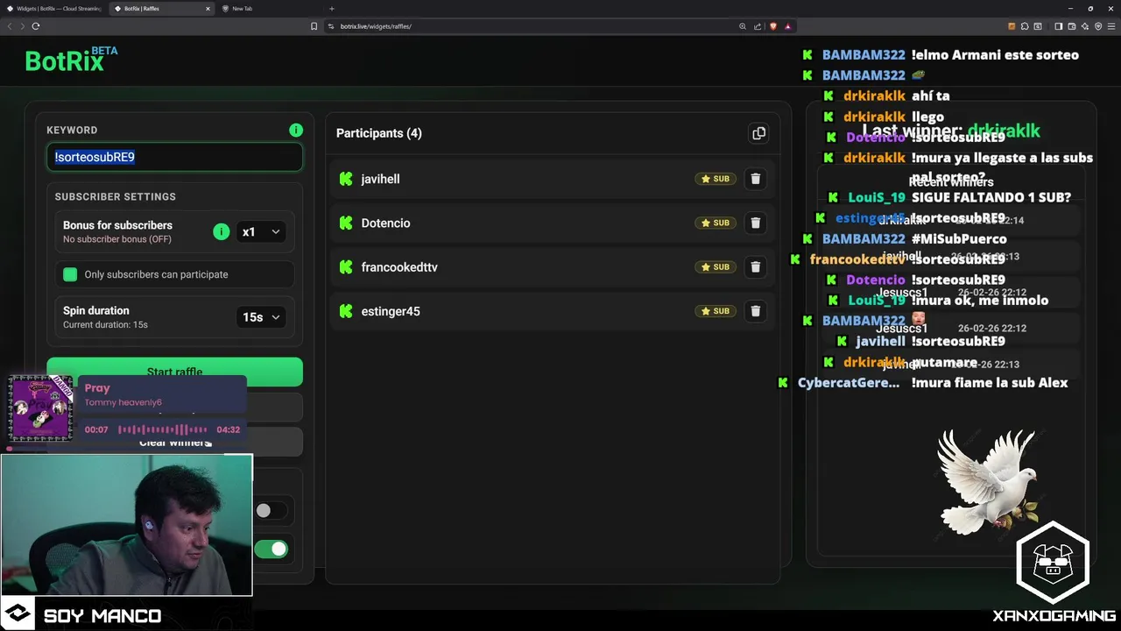This screenshot has width=1121, height=631.
Task: Open the browser zoom control
Action: [x=743, y=26]
